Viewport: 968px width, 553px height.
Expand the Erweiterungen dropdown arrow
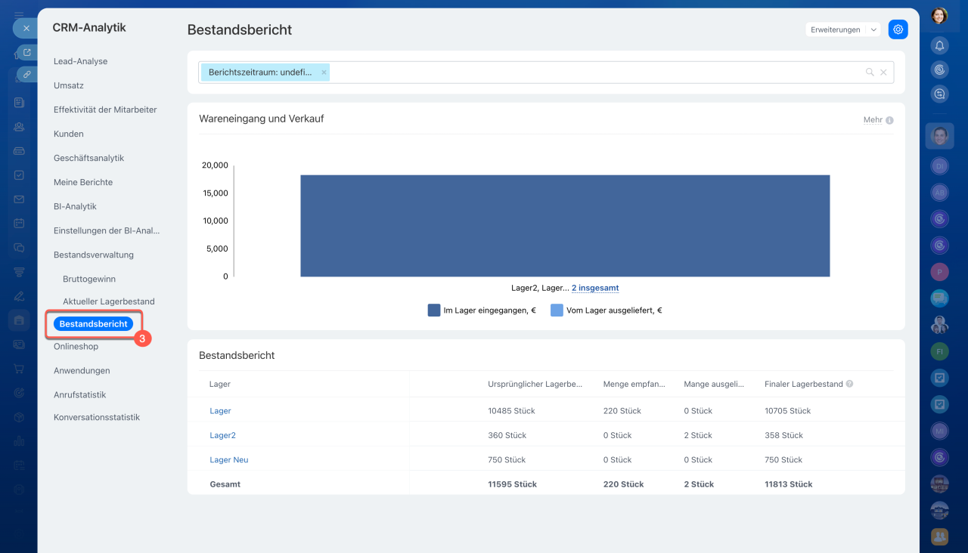pyautogui.click(x=874, y=29)
